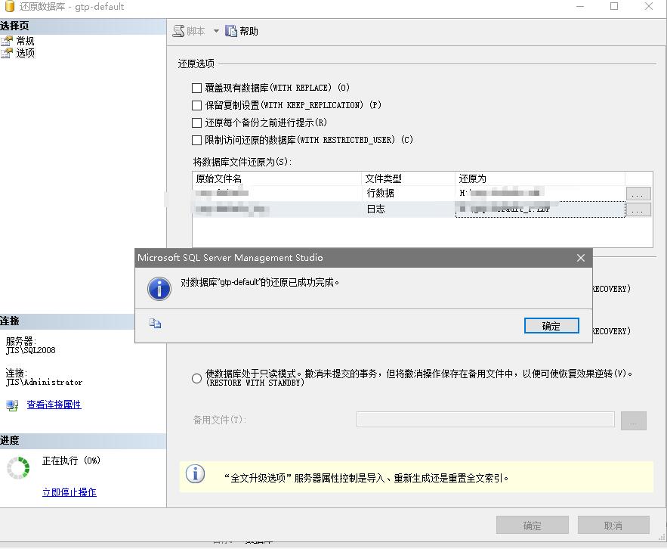The image size is (667, 549).
Task: Click the 还原为 column header
Action: point(540,178)
